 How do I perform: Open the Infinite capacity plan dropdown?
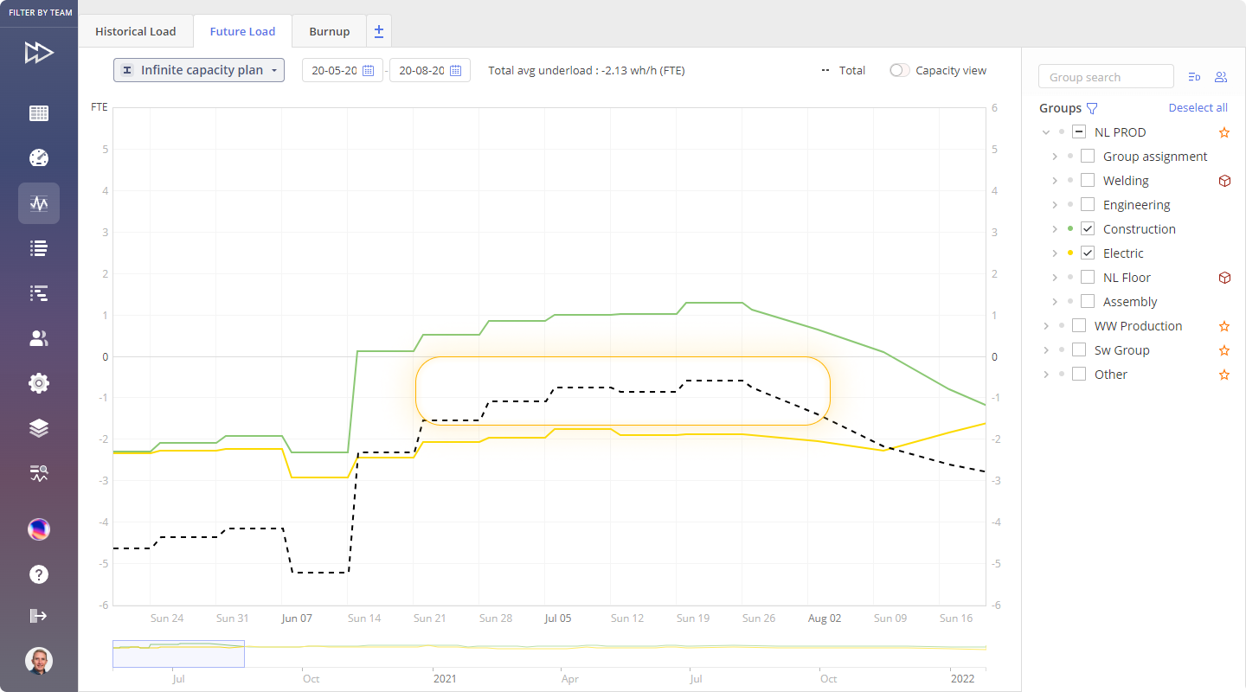pos(199,70)
